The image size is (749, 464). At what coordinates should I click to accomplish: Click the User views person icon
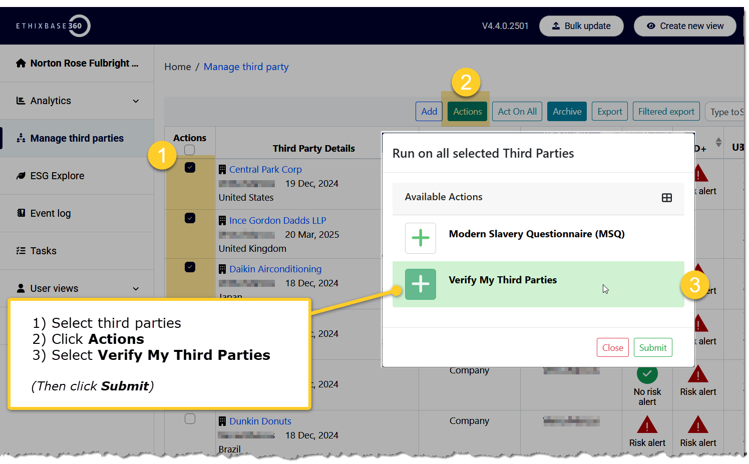click(x=21, y=288)
